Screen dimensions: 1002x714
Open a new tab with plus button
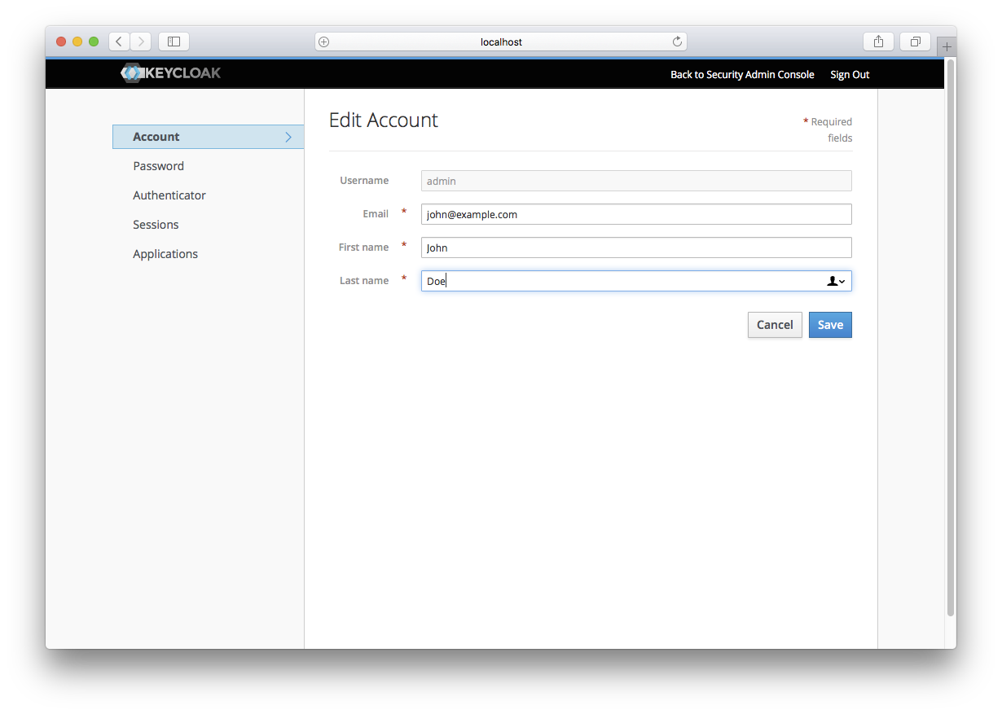pyautogui.click(x=946, y=47)
